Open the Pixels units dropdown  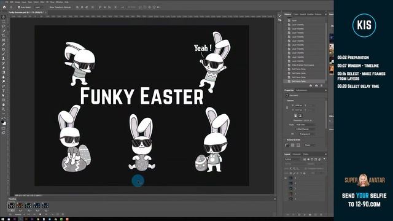click(309, 145)
